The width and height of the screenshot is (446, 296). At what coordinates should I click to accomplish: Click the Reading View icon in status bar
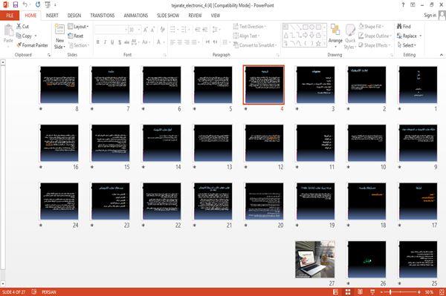[360, 292]
